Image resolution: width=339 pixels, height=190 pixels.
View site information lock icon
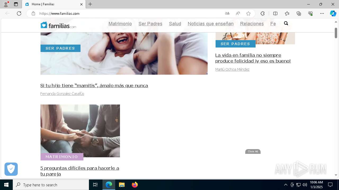[x=33, y=13]
